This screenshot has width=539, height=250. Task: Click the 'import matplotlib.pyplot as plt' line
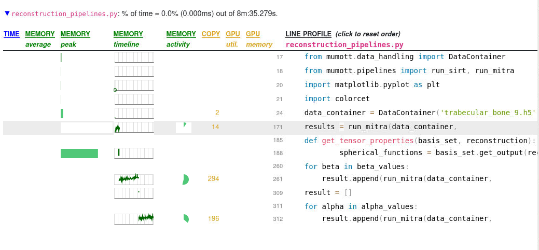[372, 85]
